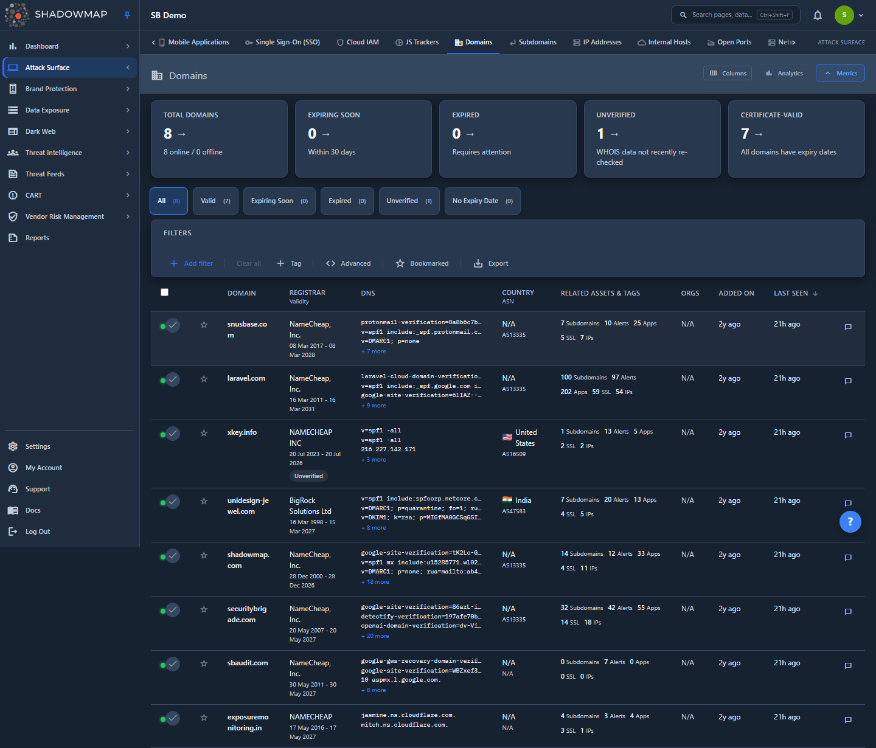Open the Open Ports tab
Viewport: 876px width, 748px height.
(729, 42)
